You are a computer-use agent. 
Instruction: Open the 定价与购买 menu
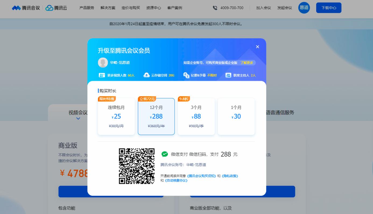coord(131,8)
